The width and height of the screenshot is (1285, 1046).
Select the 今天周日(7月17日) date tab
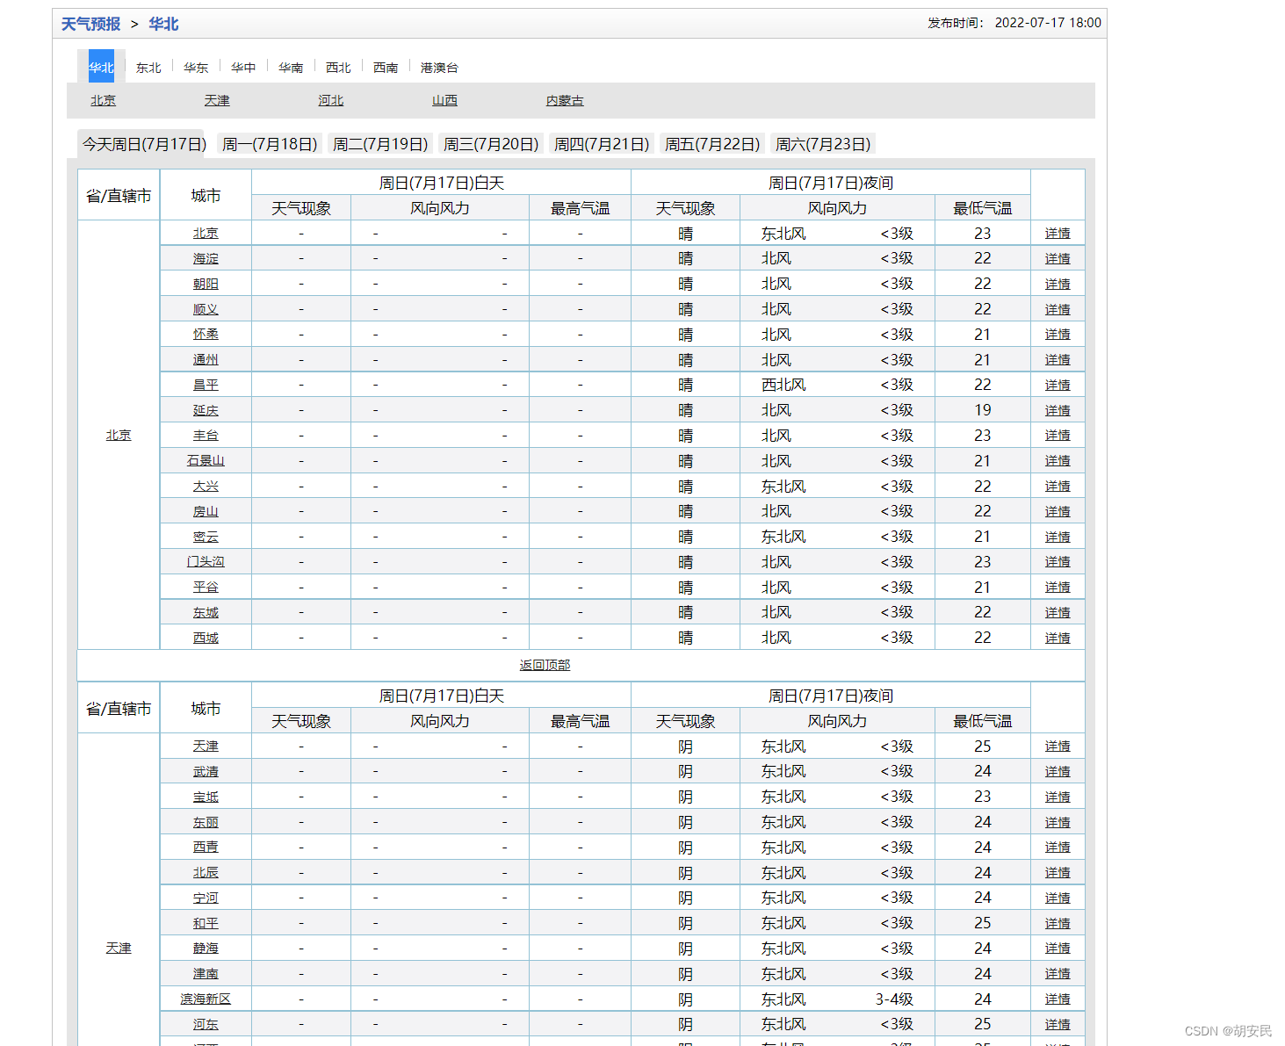point(144,144)
